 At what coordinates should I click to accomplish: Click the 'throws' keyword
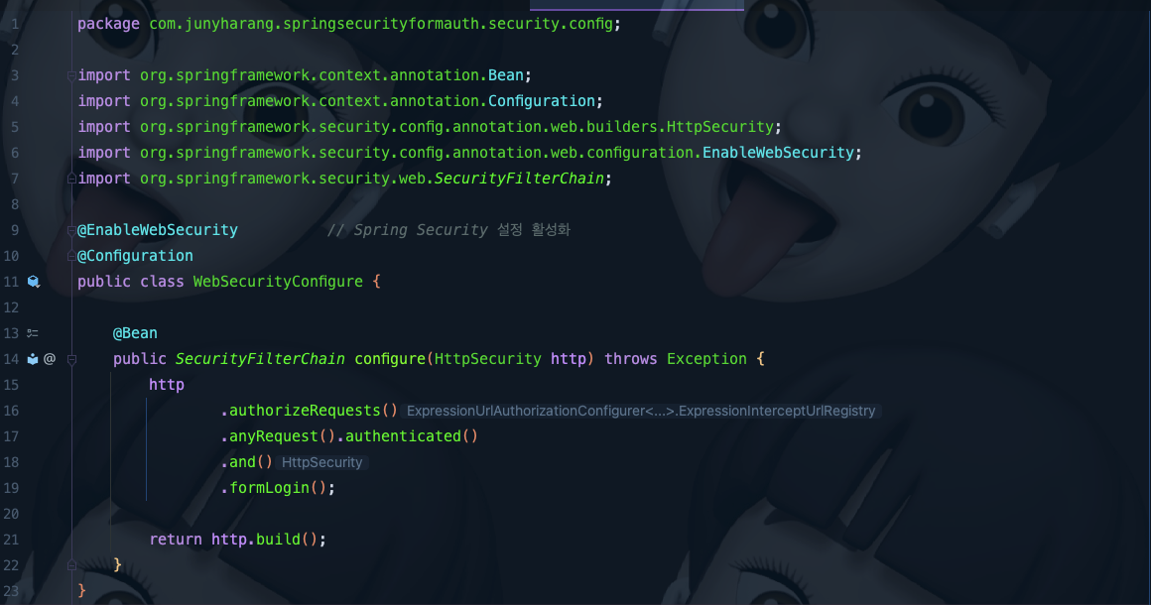coord(630,359)
